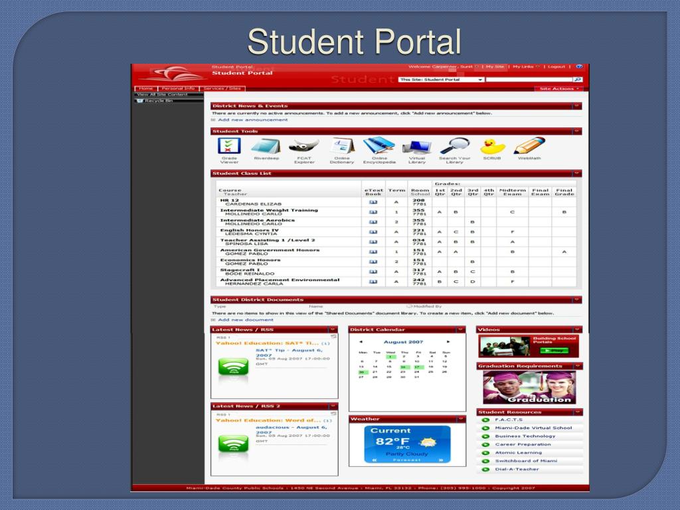
Task: Click the blue help icon in header
Action: [579, 67]
